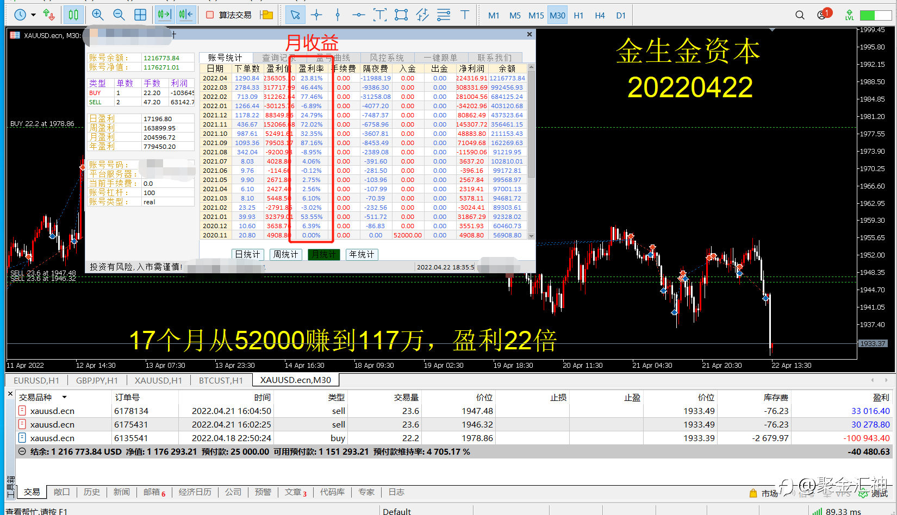Click the red-green trade arrows icon
Viewport: 897px width, 515px height.
coord(49,15)
